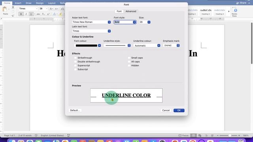The width and height of the screenshot is (253, 142).
Task: Click the accessibility icon in status bar
Action: [x=69, y=136]
